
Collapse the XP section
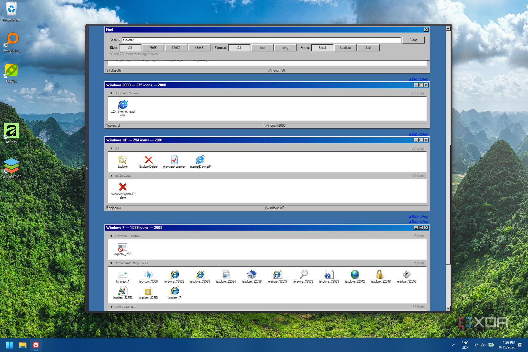point(111,148)
